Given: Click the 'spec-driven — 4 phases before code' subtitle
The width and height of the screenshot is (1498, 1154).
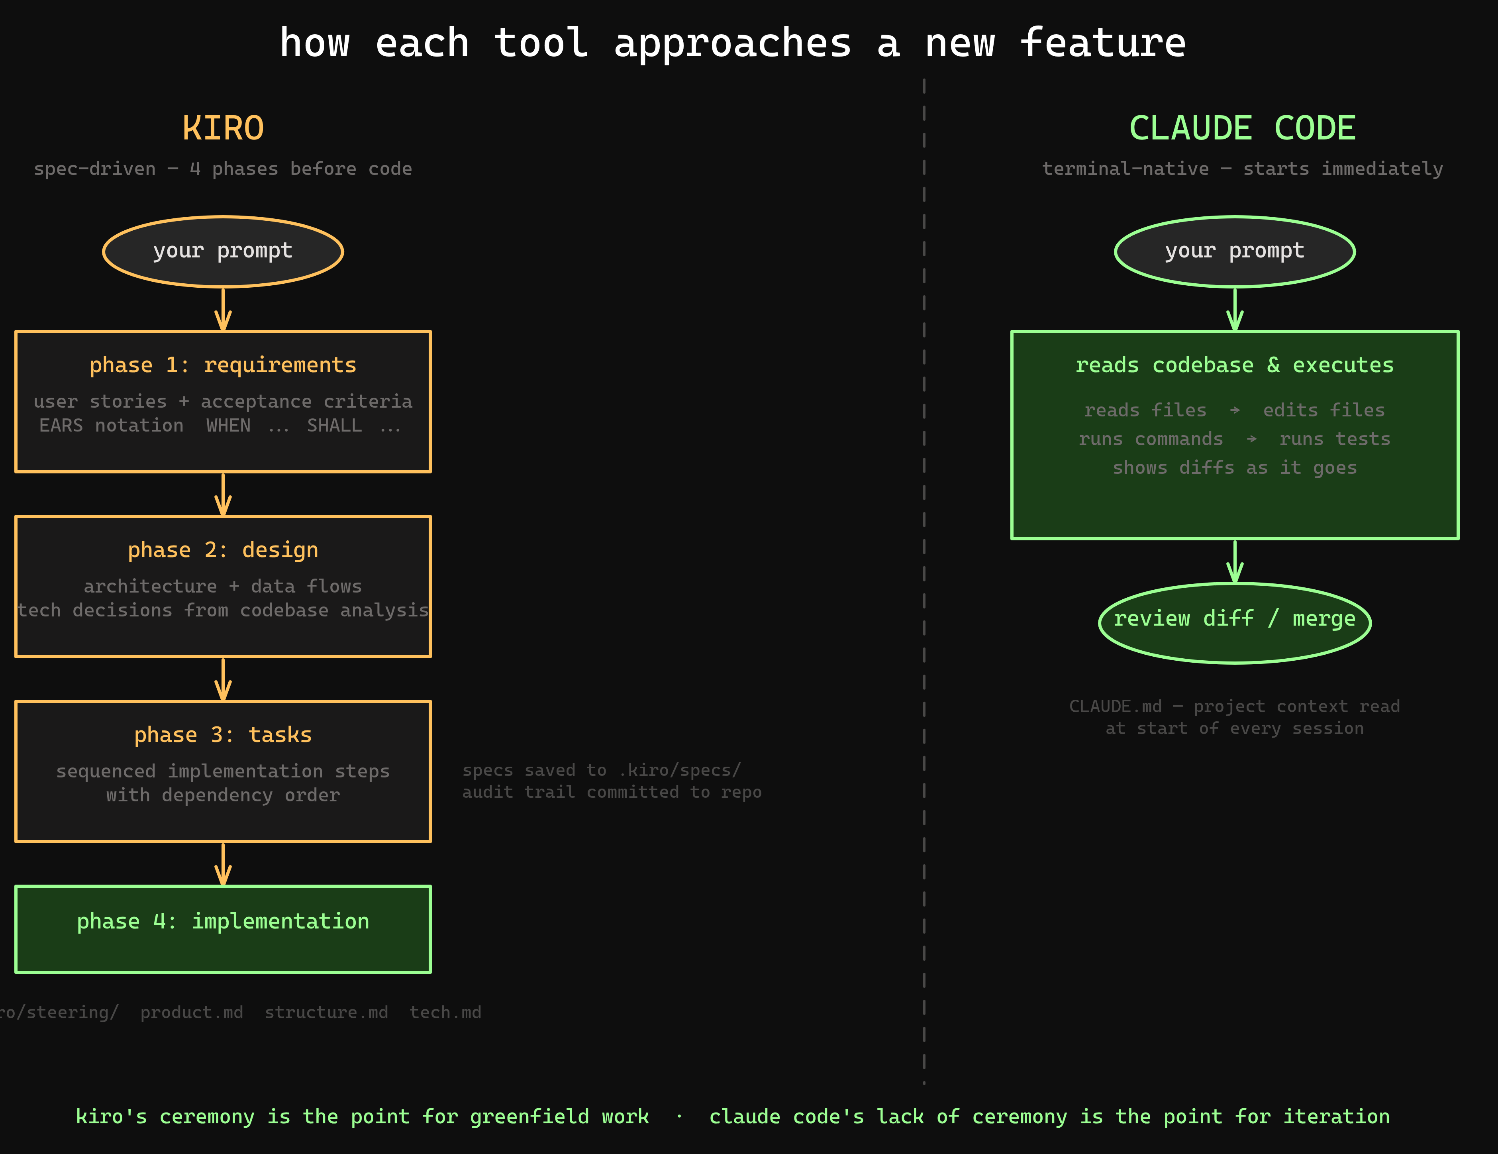Looking at the screenshot, I should tap(223, 169).
